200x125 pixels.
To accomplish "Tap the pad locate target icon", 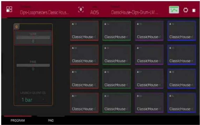I will click(81, 9).
